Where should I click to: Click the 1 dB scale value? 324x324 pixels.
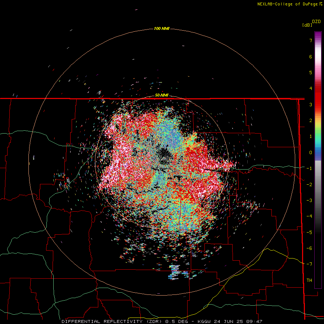pyautogui.click(x=311, y=136)
